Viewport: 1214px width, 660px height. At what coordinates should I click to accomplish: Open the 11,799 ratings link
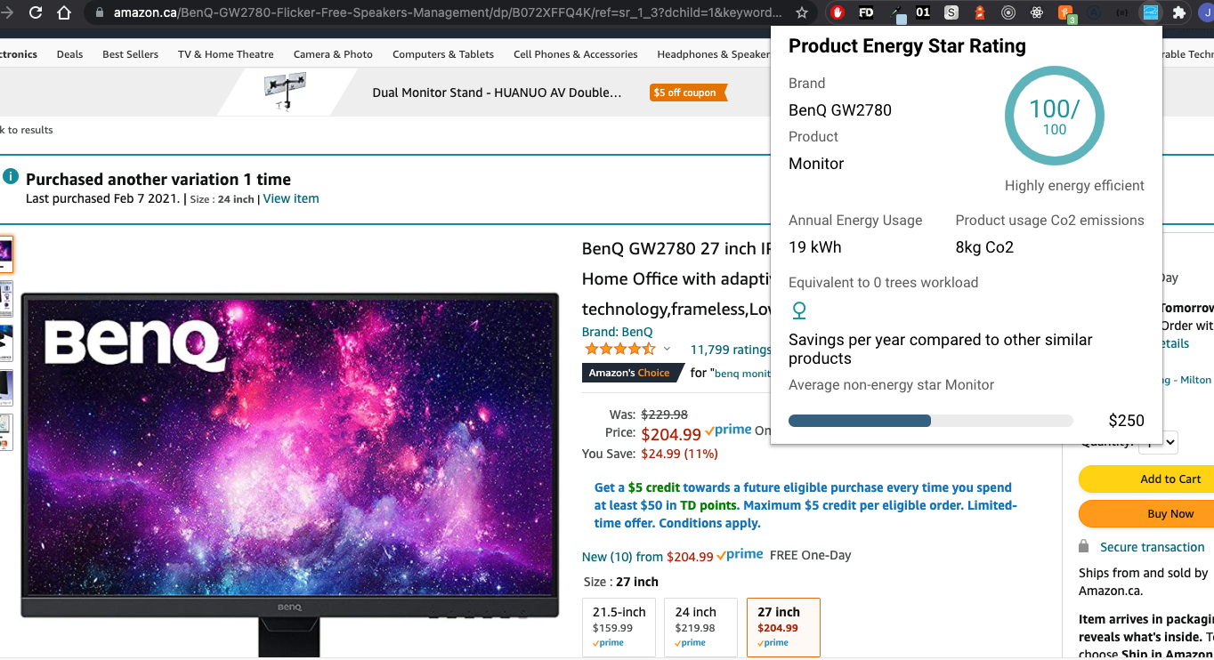[730, 350]
